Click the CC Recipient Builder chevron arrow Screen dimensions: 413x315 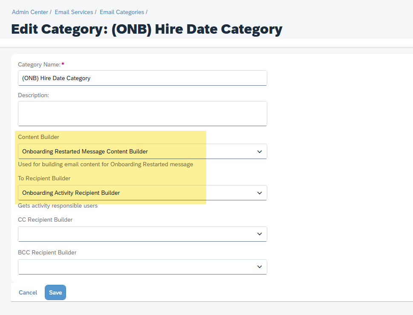(x=260, y=234)
